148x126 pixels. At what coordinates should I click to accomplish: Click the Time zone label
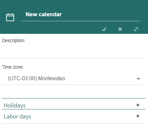point(13,67)
